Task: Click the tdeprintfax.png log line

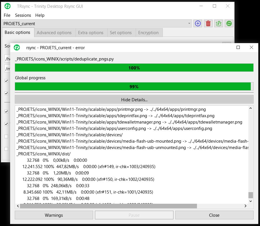Action: 115,116
